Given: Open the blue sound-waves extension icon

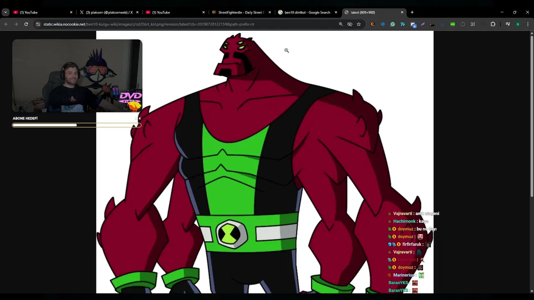Looking at the screenshot, I should (383, 24).
